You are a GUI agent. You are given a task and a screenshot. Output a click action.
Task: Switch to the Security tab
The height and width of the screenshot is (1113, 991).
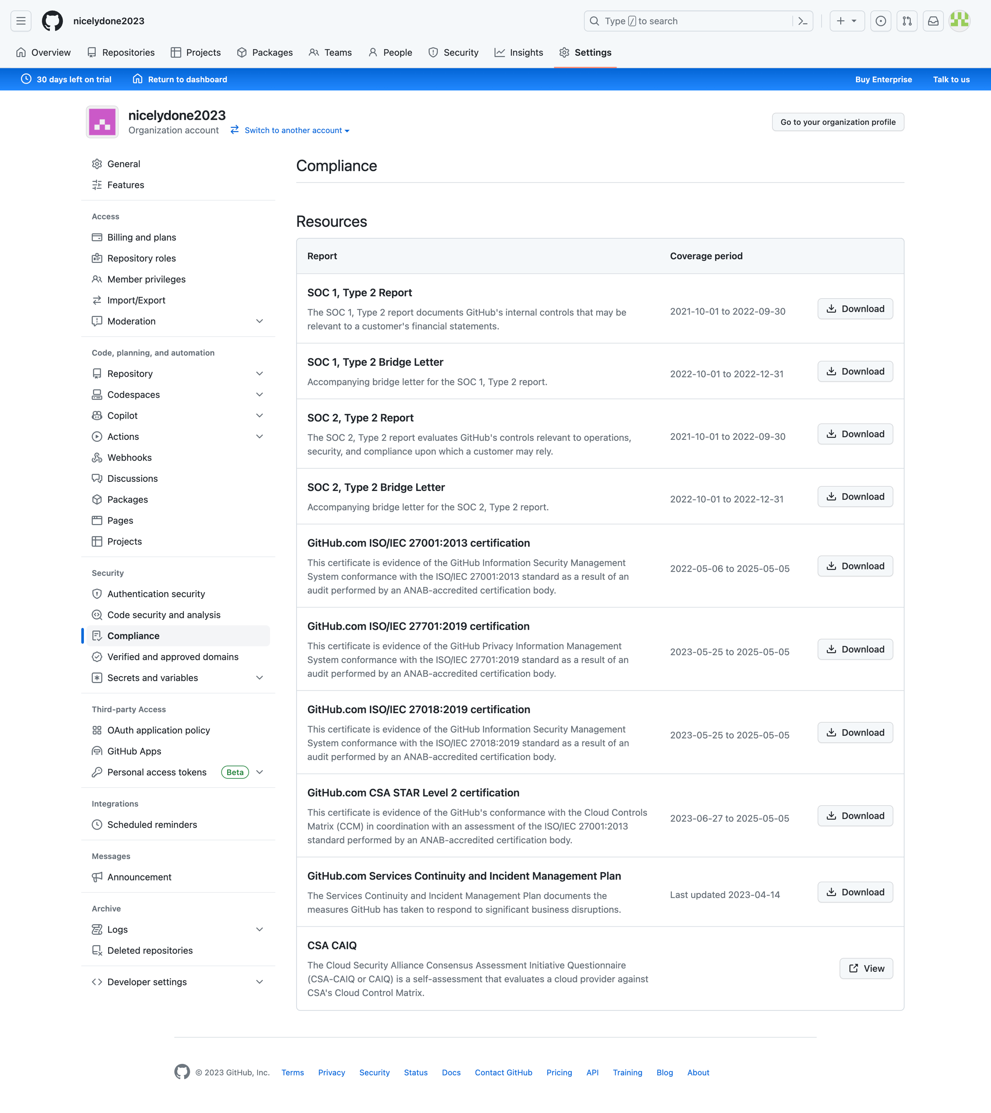click(453, 52)
